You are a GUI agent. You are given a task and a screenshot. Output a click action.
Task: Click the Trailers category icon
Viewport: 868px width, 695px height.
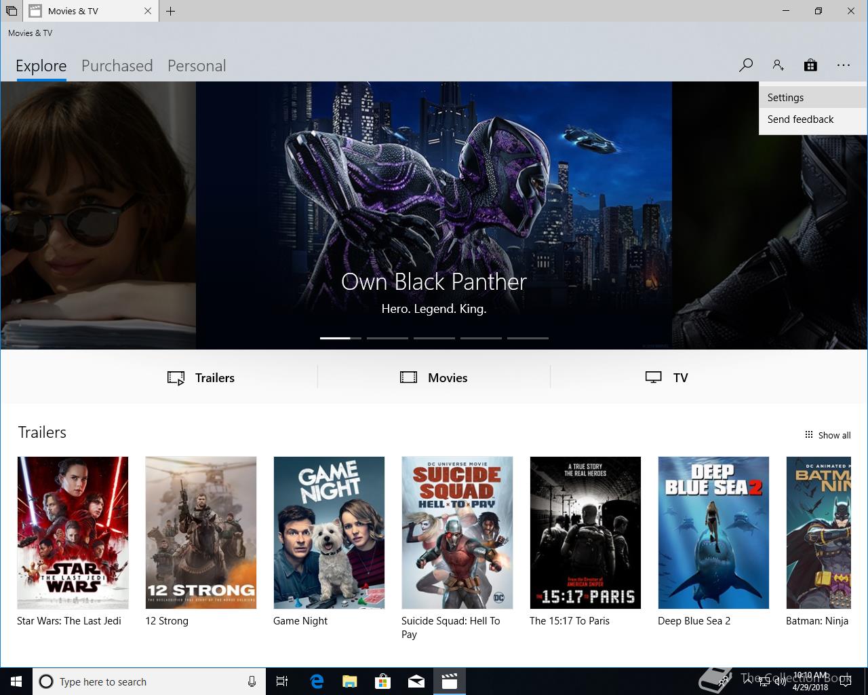coord(176,378)
